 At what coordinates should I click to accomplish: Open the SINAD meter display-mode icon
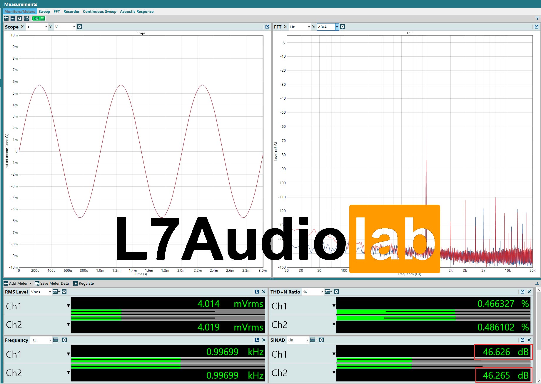[x=314, y=340]
